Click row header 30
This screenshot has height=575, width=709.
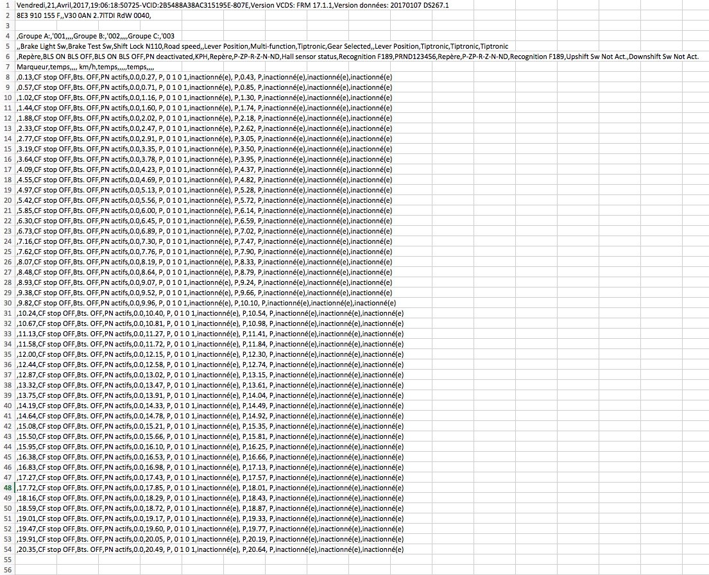pos(7,303)
